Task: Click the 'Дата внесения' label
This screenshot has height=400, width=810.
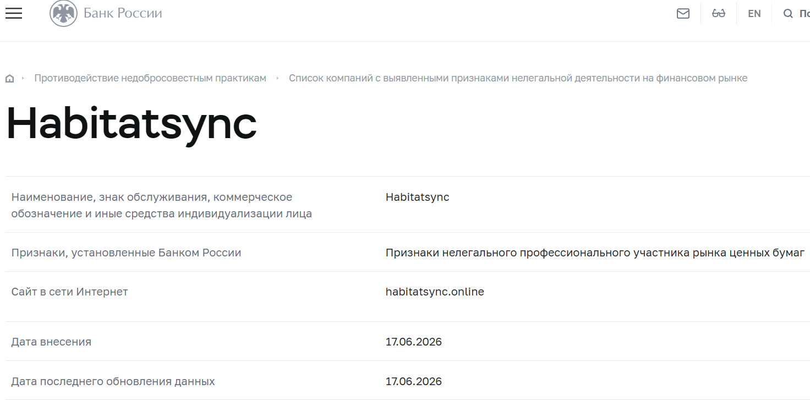Action: 51,342
